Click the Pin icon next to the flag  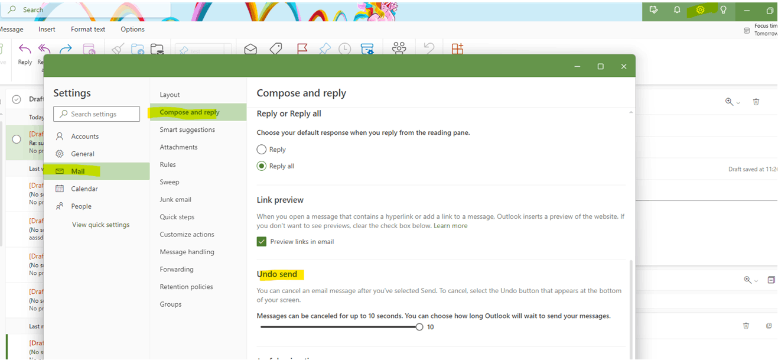324,49
